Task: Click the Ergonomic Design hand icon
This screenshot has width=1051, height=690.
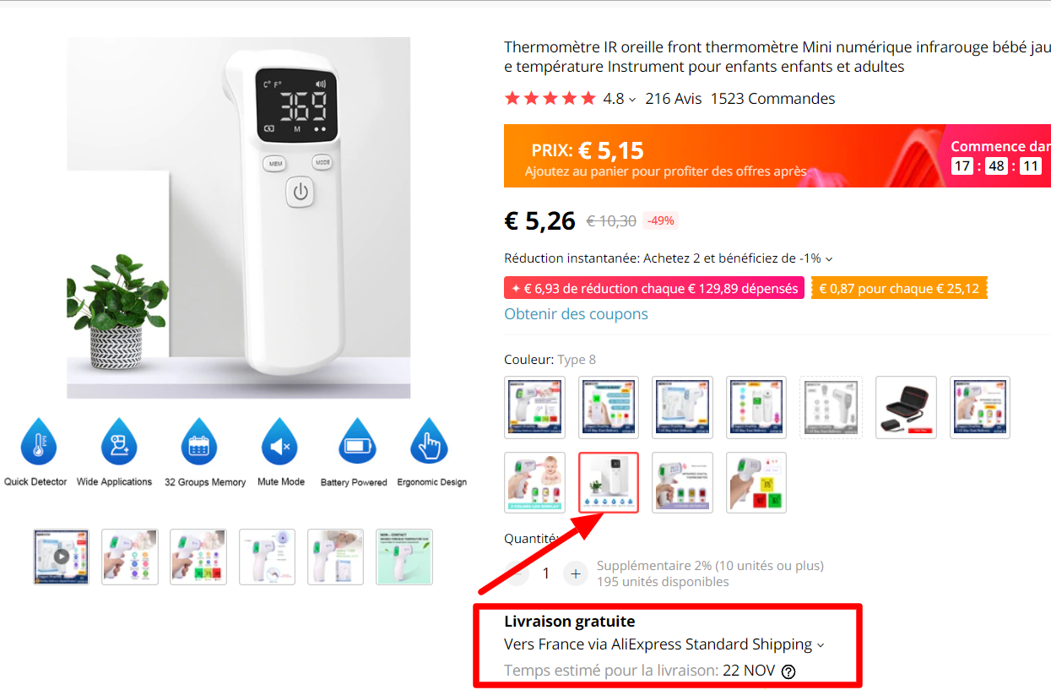Action: tap(429, 442)
